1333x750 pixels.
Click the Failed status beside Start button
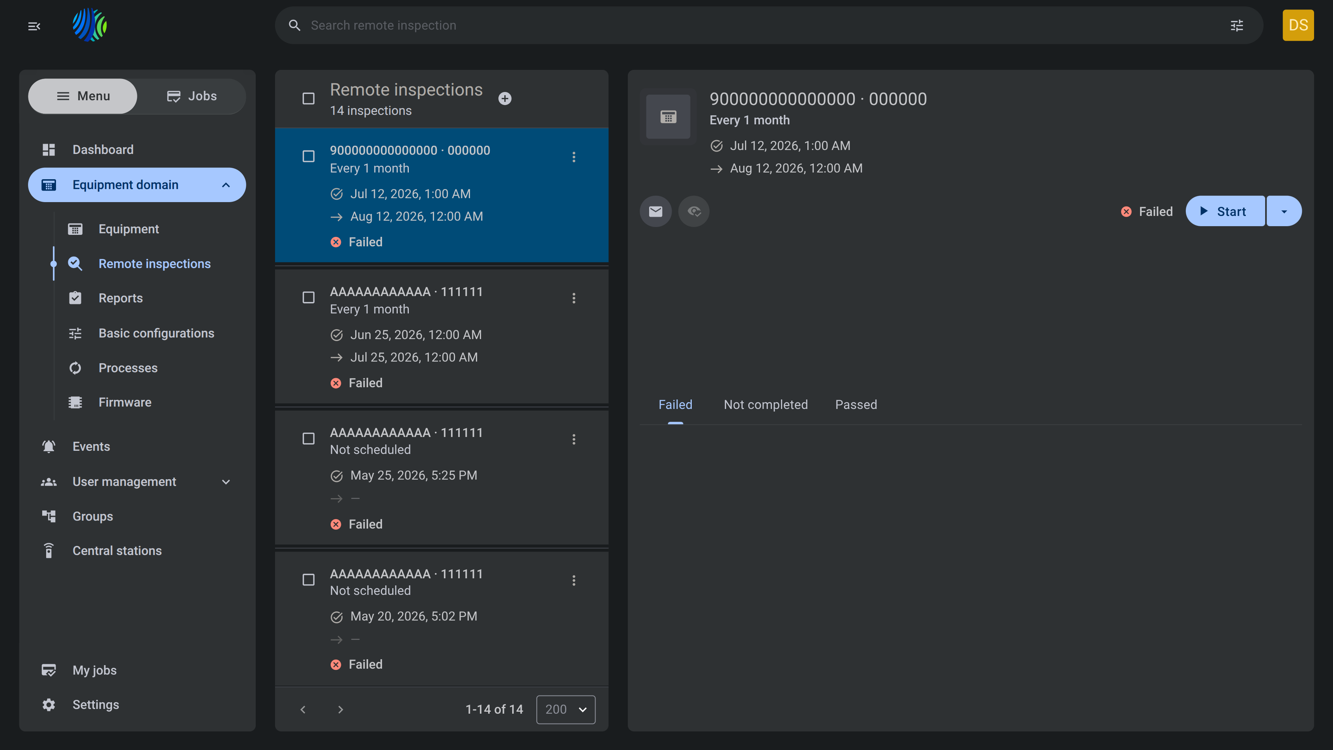[1147, 212]
